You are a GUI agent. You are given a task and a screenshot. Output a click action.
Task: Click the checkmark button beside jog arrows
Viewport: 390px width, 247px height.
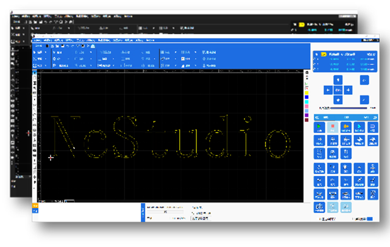tap(364, 99)
